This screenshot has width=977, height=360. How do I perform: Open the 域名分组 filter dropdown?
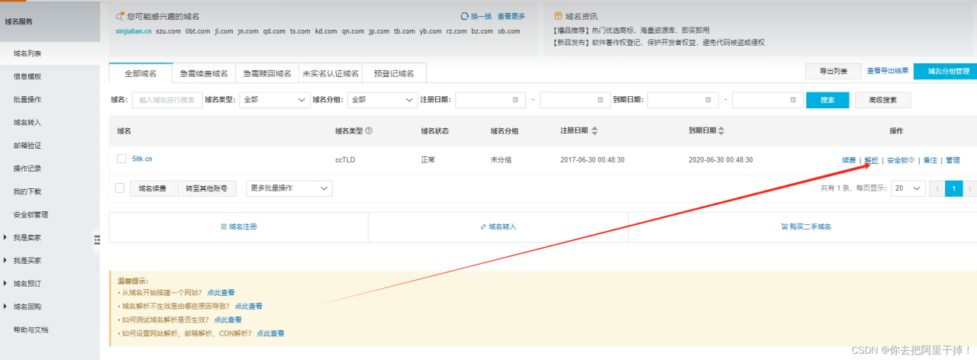click(381, 100)
